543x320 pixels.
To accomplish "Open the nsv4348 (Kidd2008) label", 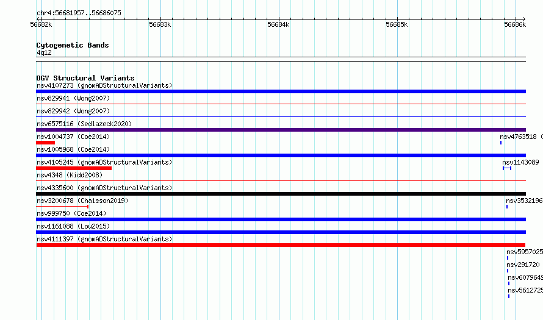I will (x=70, y=175).
